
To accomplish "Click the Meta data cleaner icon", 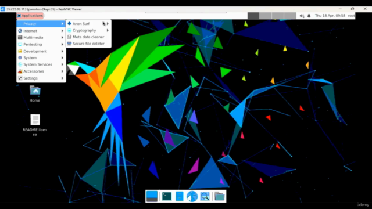I will [69, 37].
